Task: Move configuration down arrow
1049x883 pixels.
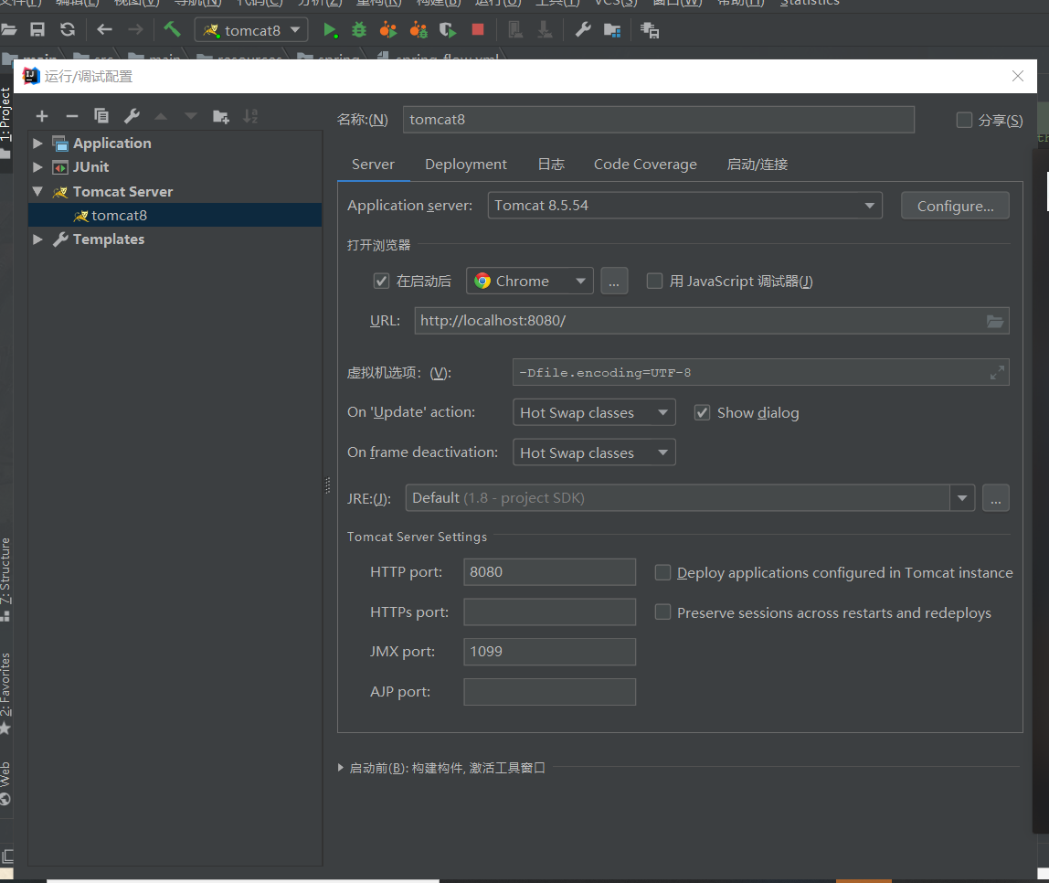Action: pyautogui.click(x=191, y=116)
